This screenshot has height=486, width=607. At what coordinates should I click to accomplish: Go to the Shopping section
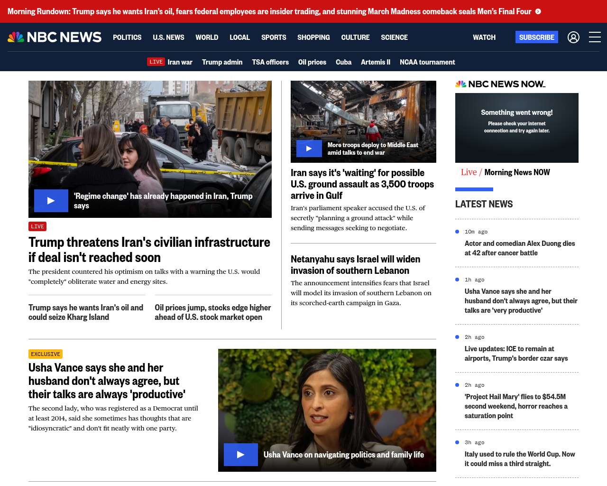click(313, 37)
